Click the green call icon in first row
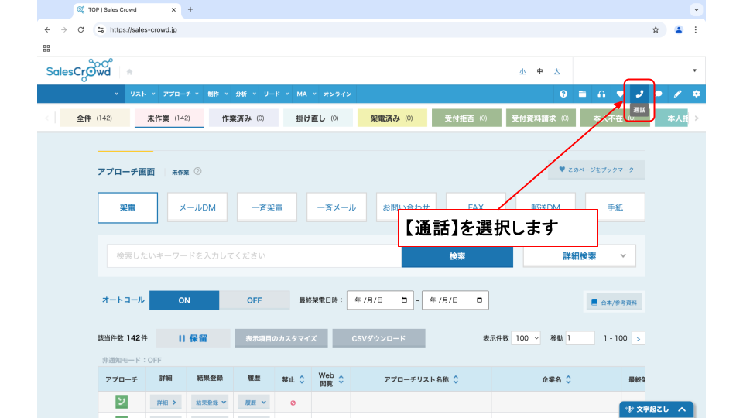 pos(122,402)
